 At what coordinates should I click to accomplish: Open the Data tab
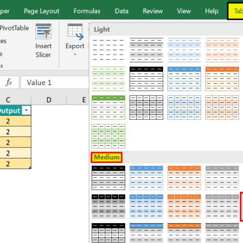coord(122,11)
